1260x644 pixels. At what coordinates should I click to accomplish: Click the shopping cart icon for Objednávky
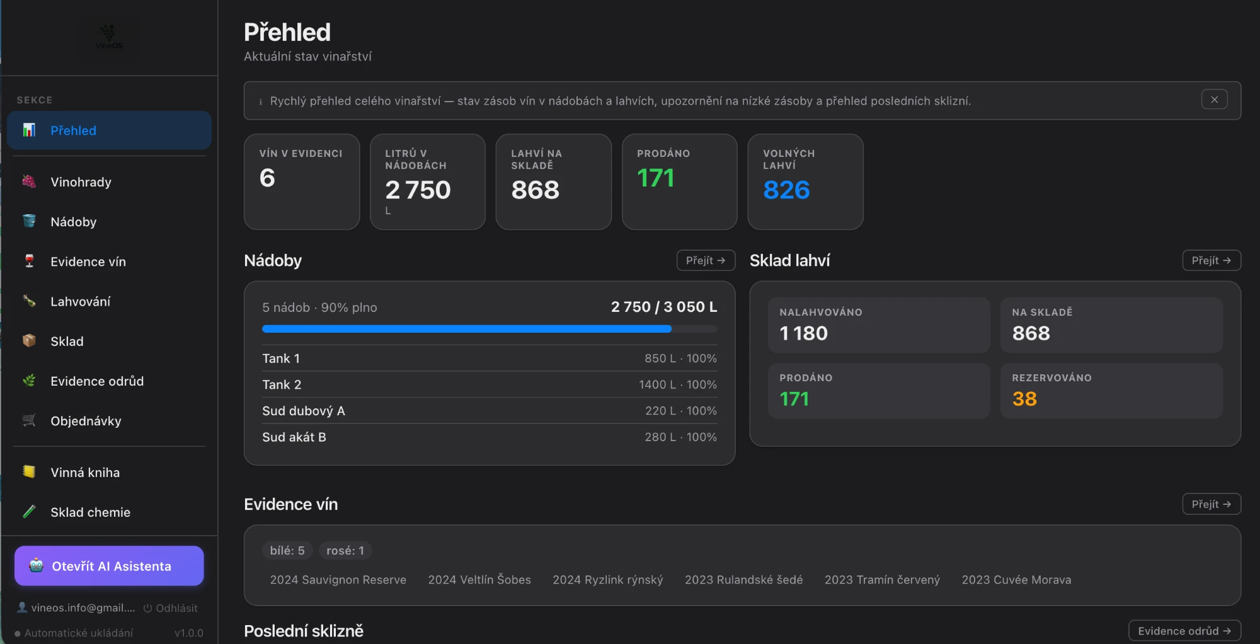click(x=29, y=420)
